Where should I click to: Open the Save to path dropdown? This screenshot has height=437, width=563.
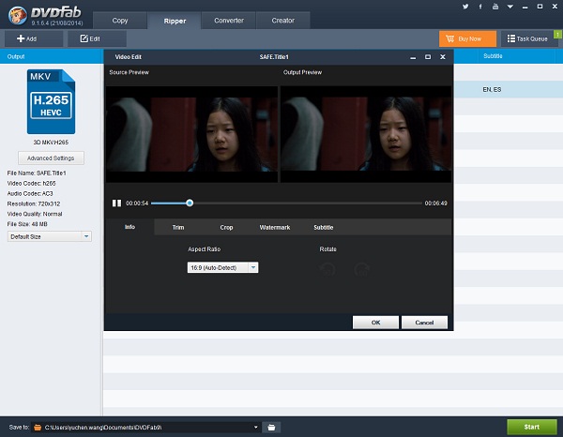(255, 427)
